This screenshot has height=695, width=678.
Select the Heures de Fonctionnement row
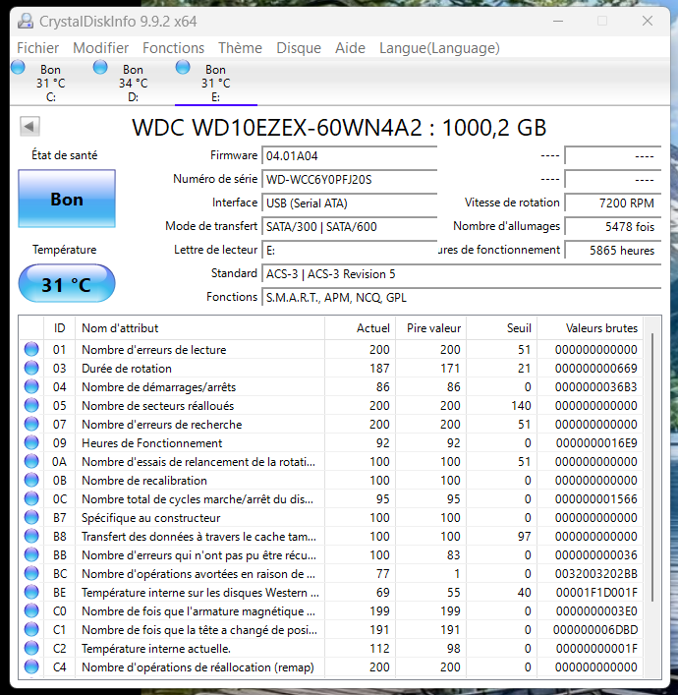point(330,442)
